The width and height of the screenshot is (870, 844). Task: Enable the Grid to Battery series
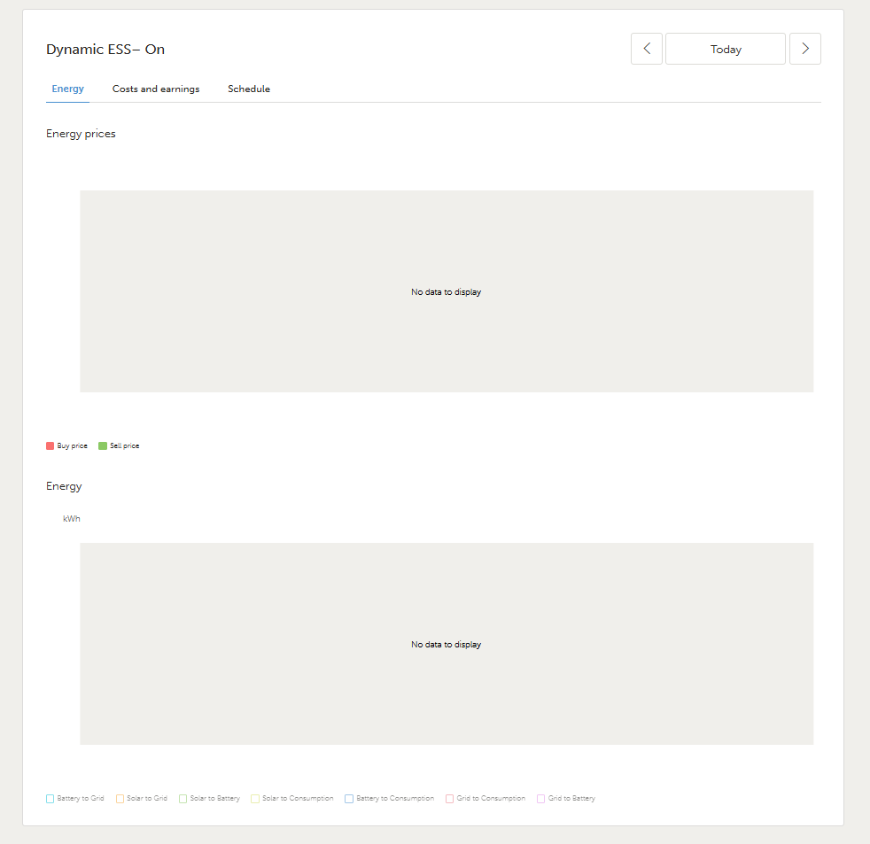coord(566,799)
